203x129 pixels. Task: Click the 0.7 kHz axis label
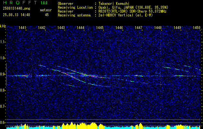pos(3,106)
